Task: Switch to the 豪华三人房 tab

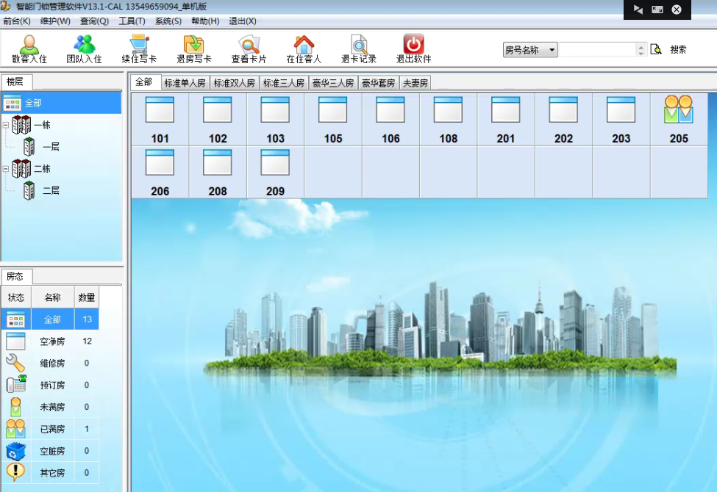Action: tap(333, 83)
